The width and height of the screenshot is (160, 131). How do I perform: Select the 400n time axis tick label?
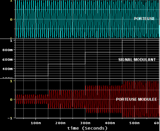[110, 123]
